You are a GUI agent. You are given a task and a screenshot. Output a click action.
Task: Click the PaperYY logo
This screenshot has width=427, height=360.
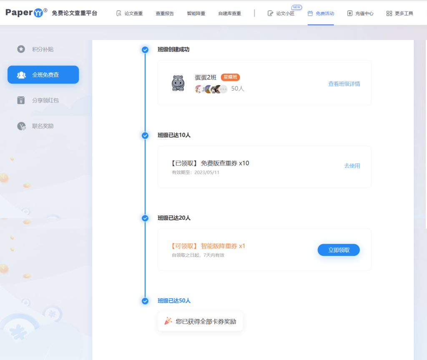[x=24, y=12]
